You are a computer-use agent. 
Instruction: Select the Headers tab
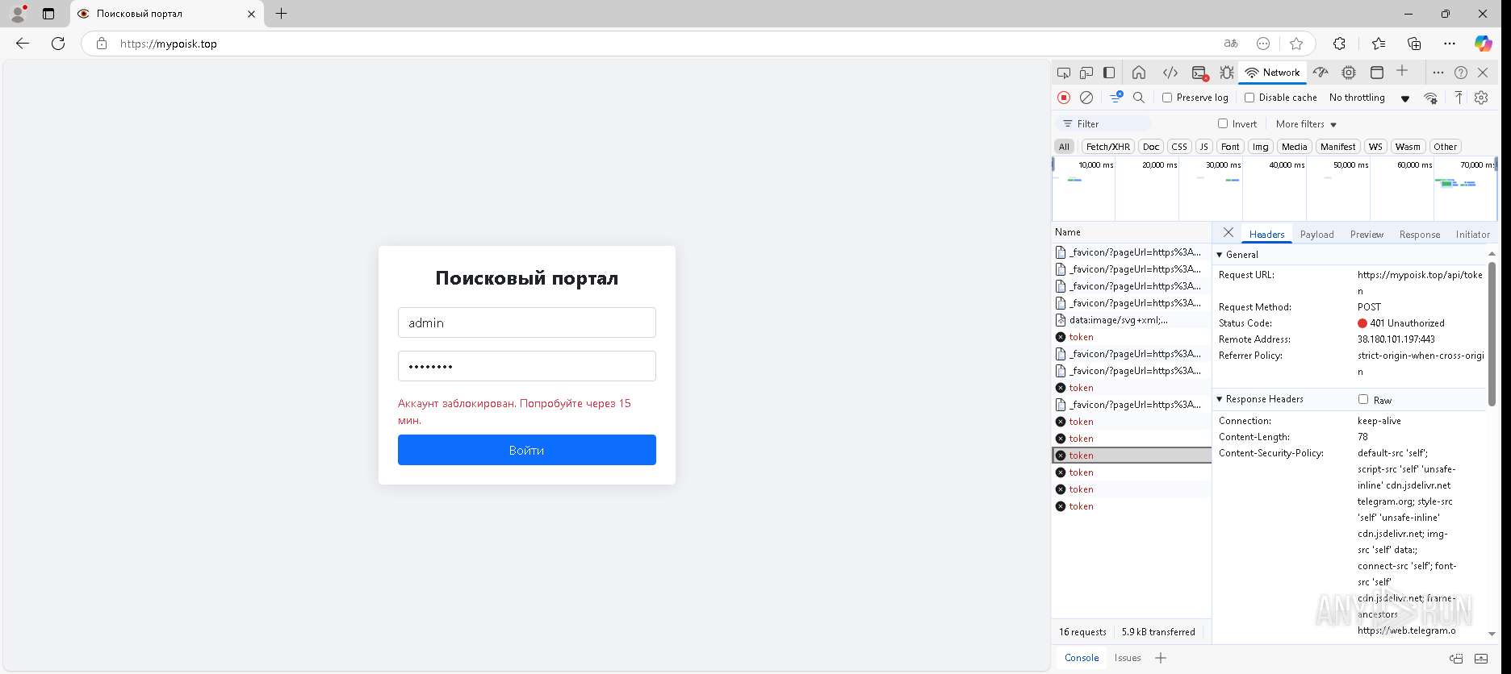[x=1266, y=235]
